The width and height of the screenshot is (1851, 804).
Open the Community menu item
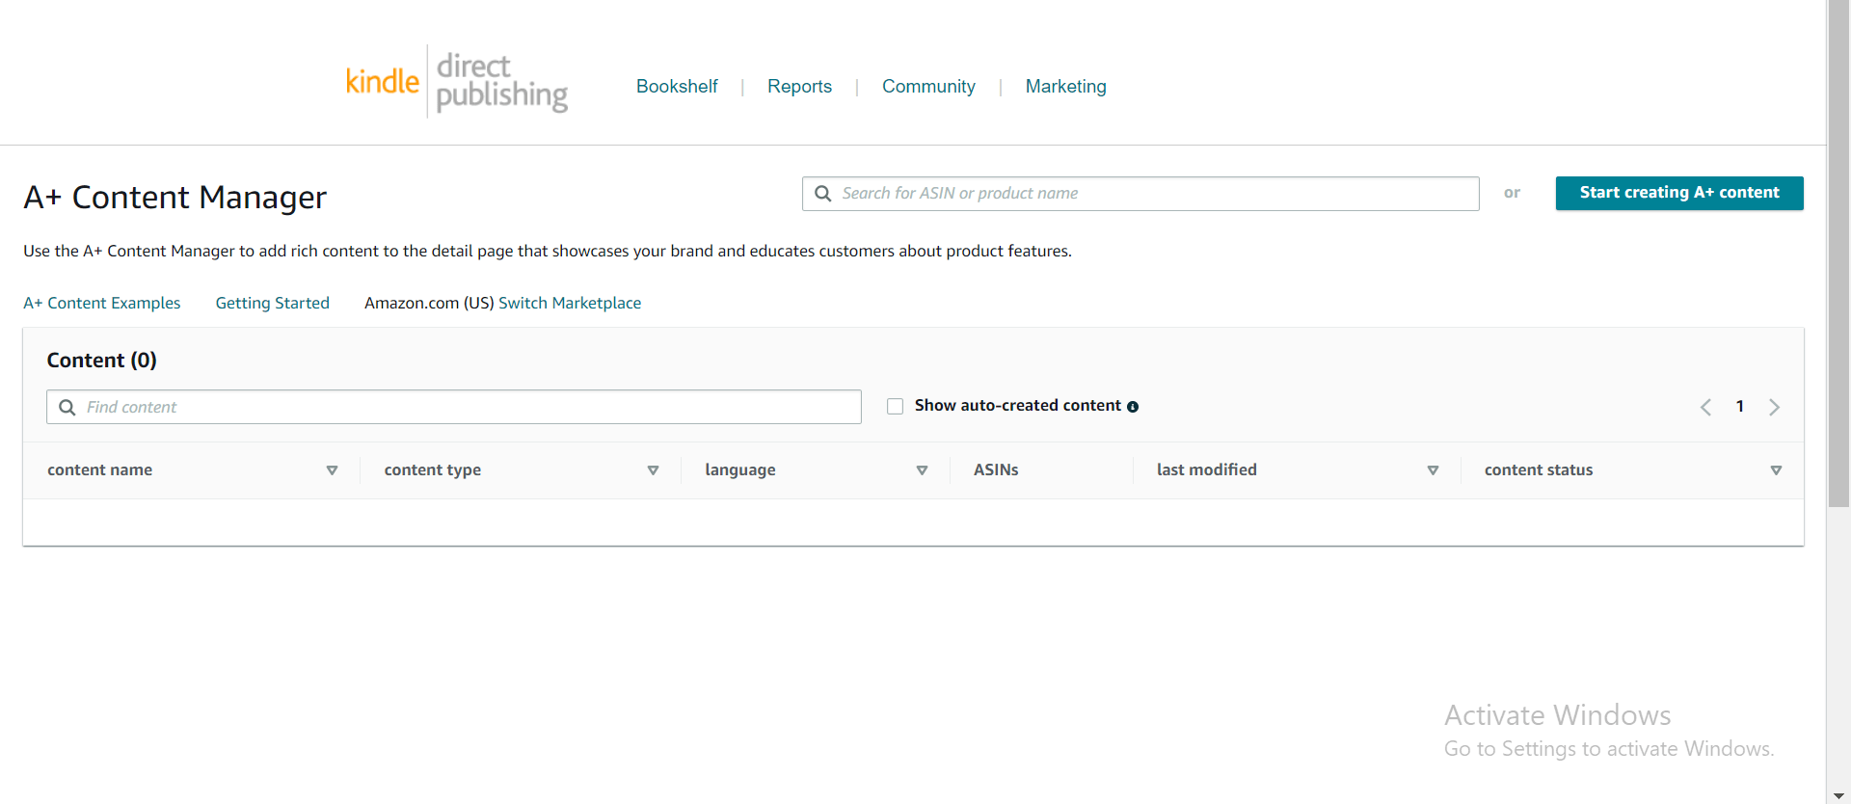pos(928,87)
